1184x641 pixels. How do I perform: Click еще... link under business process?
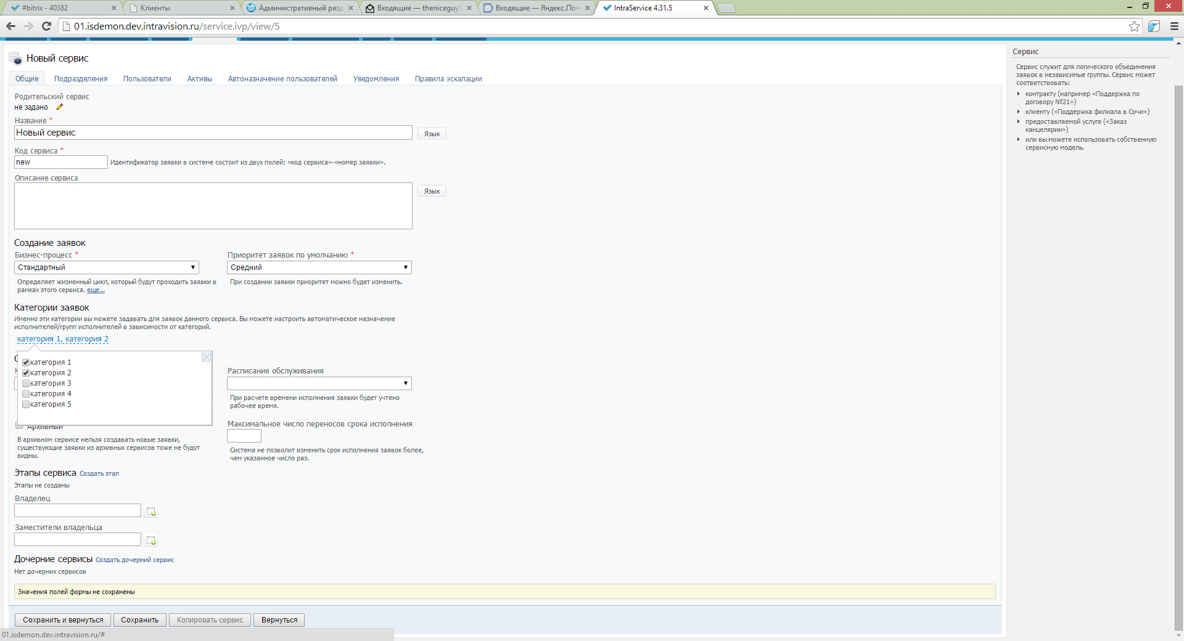coord(96,290)
